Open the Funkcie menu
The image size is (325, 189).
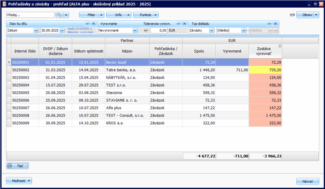(x=146, y=15)
